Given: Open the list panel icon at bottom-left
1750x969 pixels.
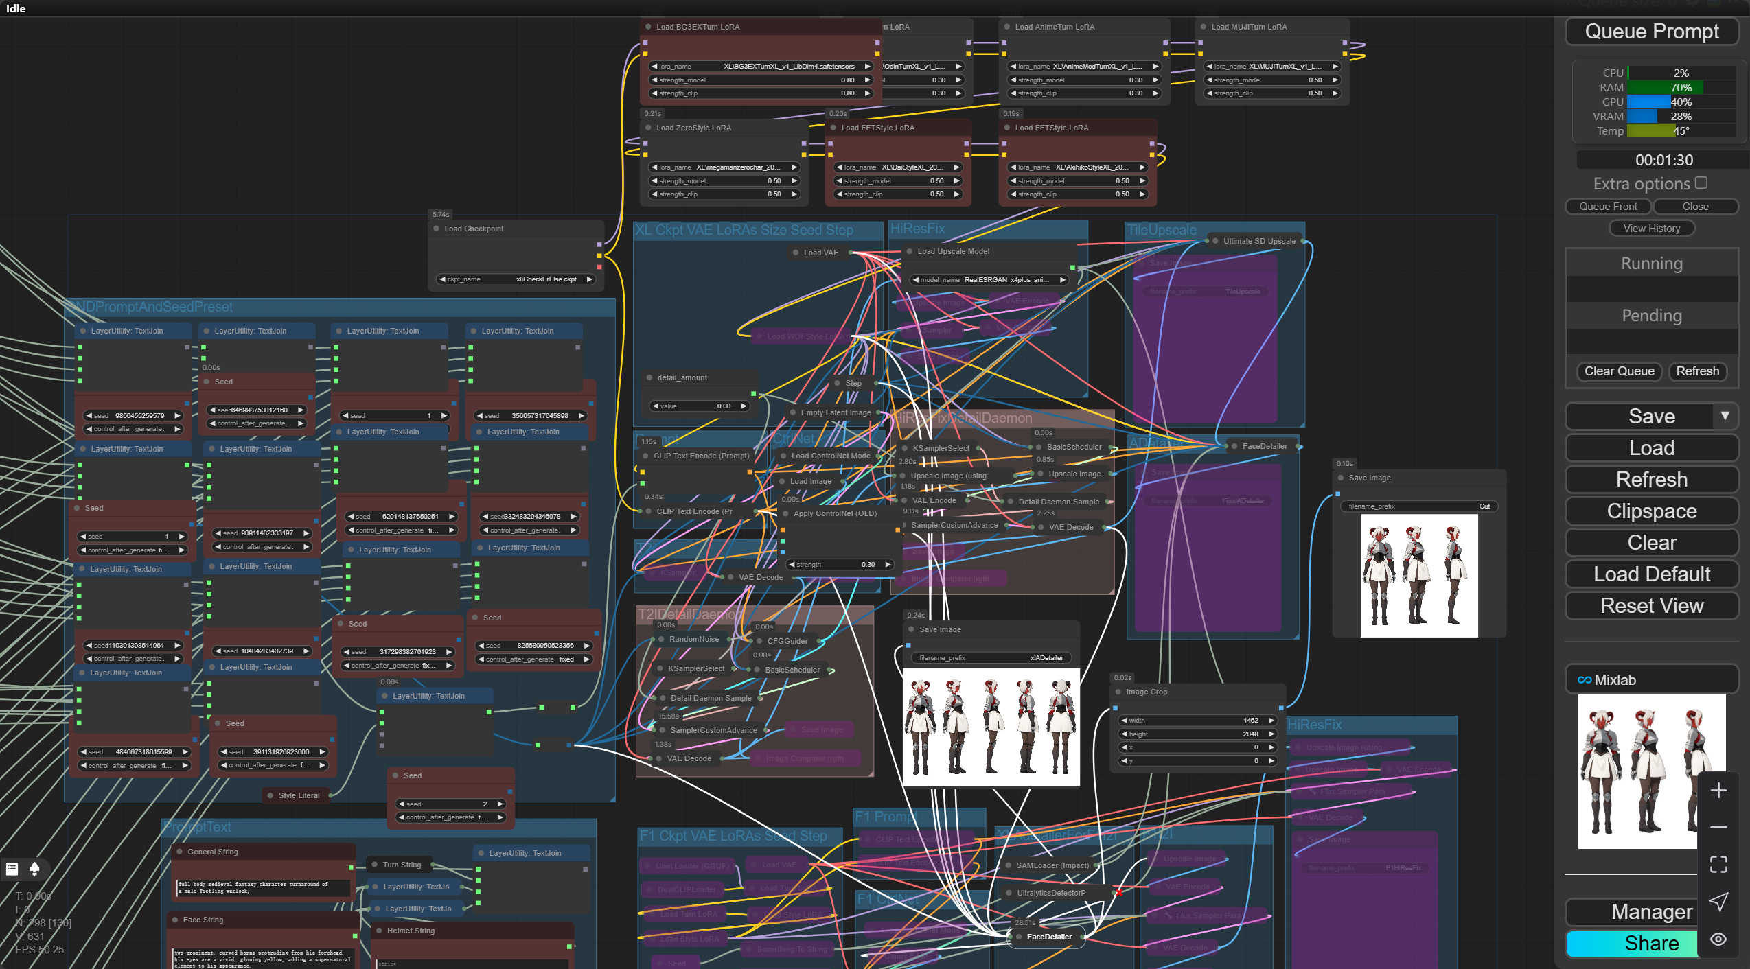Looking at the screenshot, I should pos(12,869).
